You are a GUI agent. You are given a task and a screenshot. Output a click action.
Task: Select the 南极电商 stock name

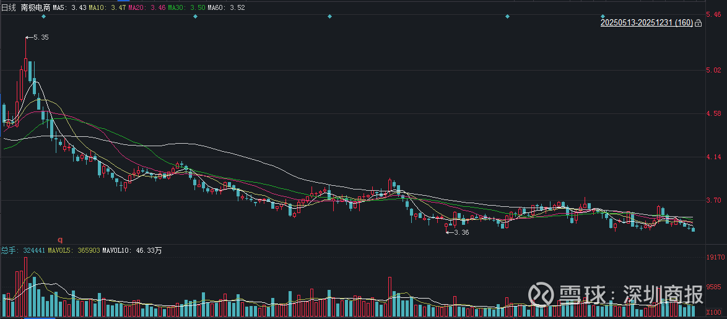point(34,7)
